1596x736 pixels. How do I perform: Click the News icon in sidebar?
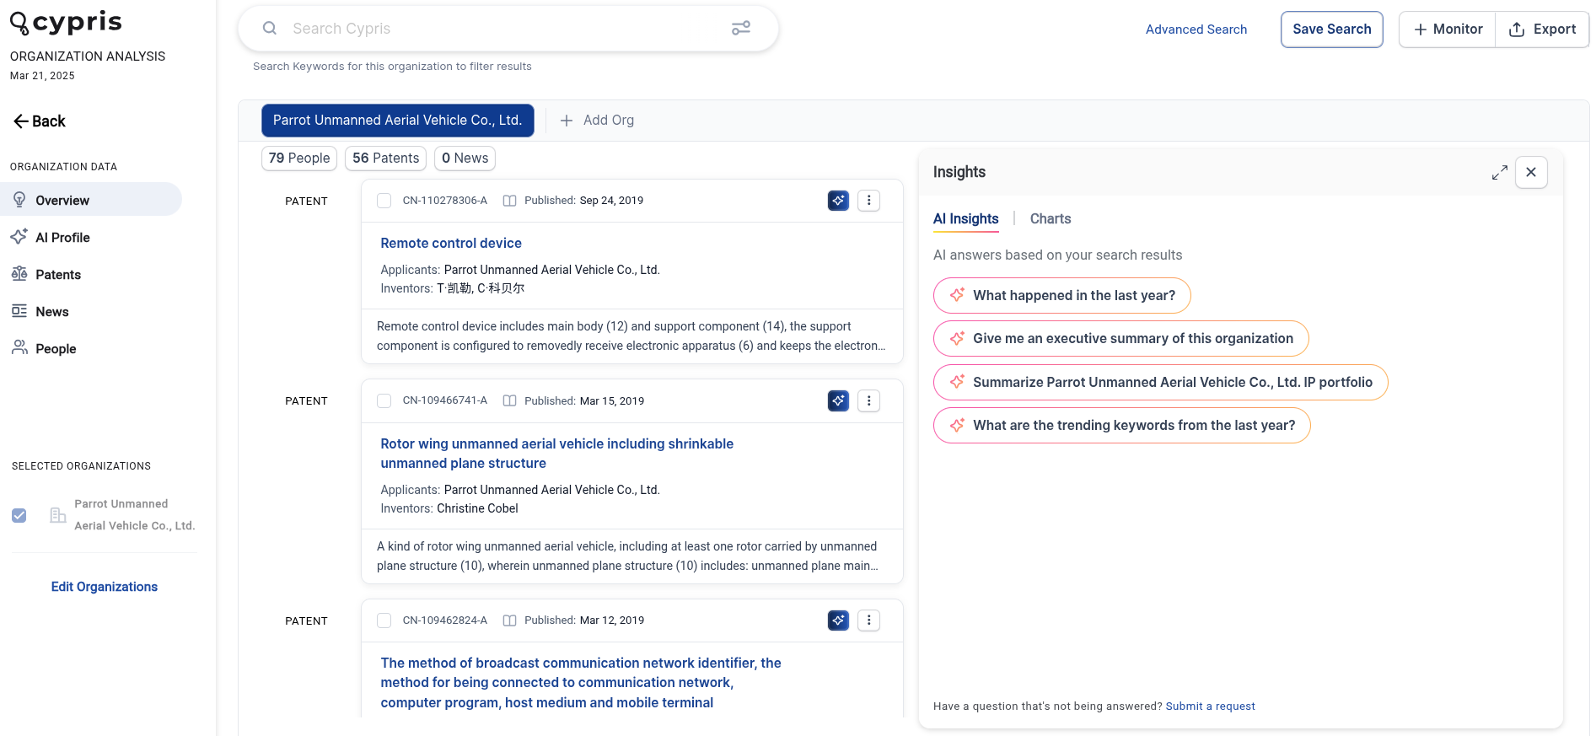[x=19, y=311]
